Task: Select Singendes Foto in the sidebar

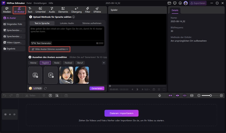Action: click(x=14, y=24)
